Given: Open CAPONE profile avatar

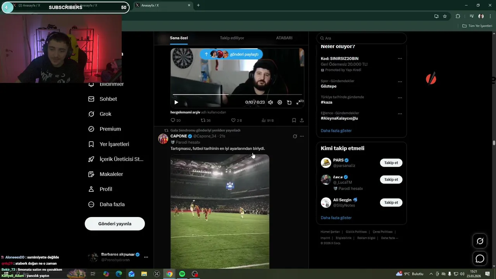Looking at the screenshot, I should pyautogui.click(x=163, y=139).
